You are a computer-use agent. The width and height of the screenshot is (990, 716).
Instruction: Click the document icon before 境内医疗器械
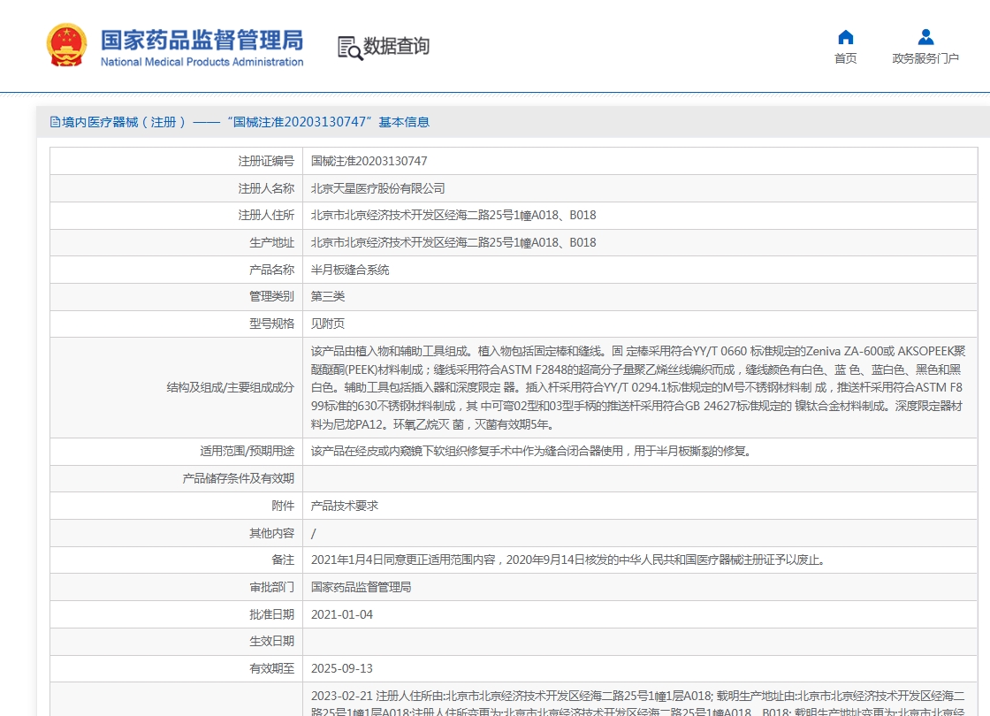(55, 123)
